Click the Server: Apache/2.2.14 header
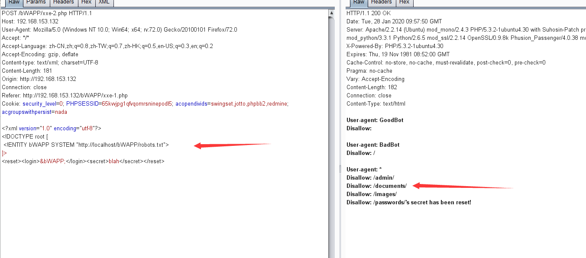This screenshot has width=586, height=258. 466,30
